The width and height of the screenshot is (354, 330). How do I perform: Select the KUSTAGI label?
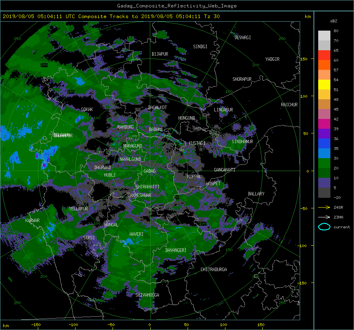pos(197,143)
